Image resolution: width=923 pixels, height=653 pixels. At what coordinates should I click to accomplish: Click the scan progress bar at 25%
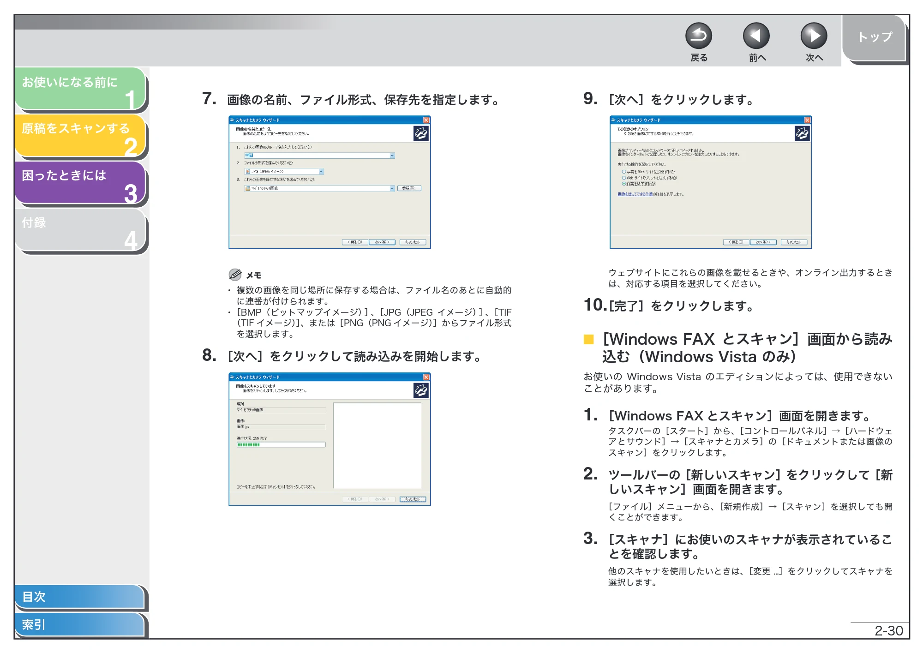click(281, 445)
